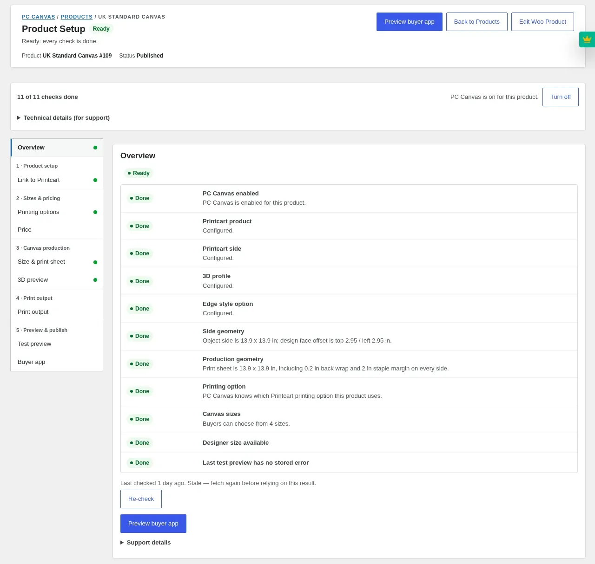This screenshot has height=564, width=595.
Task: Click Done badge for Canvas sizes
Action: point(139,419)
